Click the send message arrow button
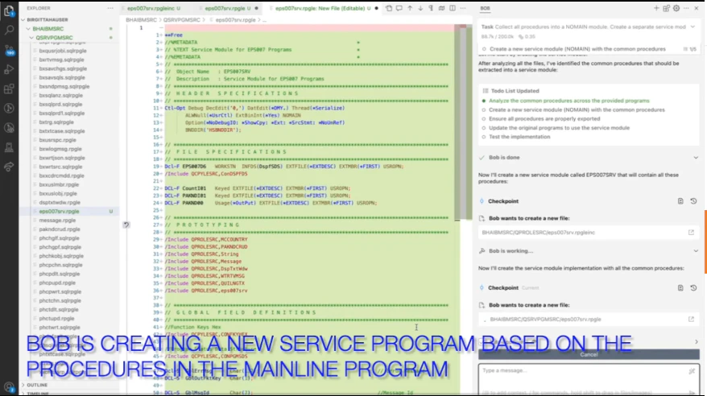 (x=693, y=392)
